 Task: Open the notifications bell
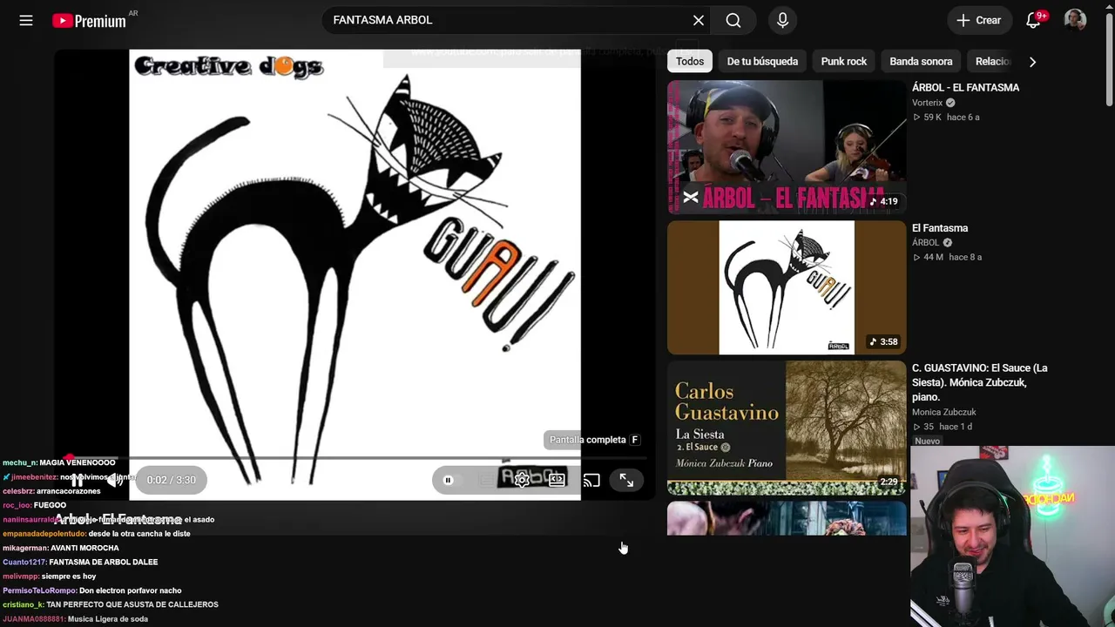(x=1033, y=20)
